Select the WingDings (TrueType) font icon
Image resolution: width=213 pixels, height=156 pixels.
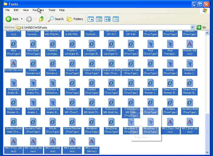(111, 122)
